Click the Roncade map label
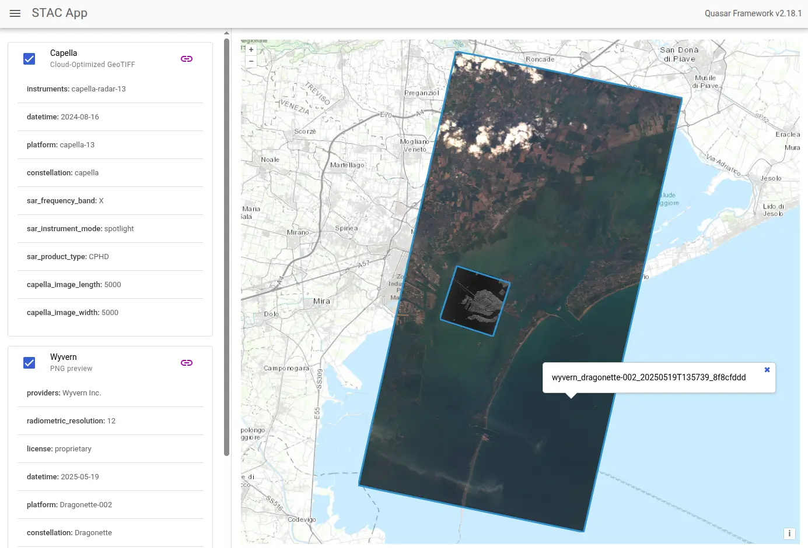 [x=540, y=59]
